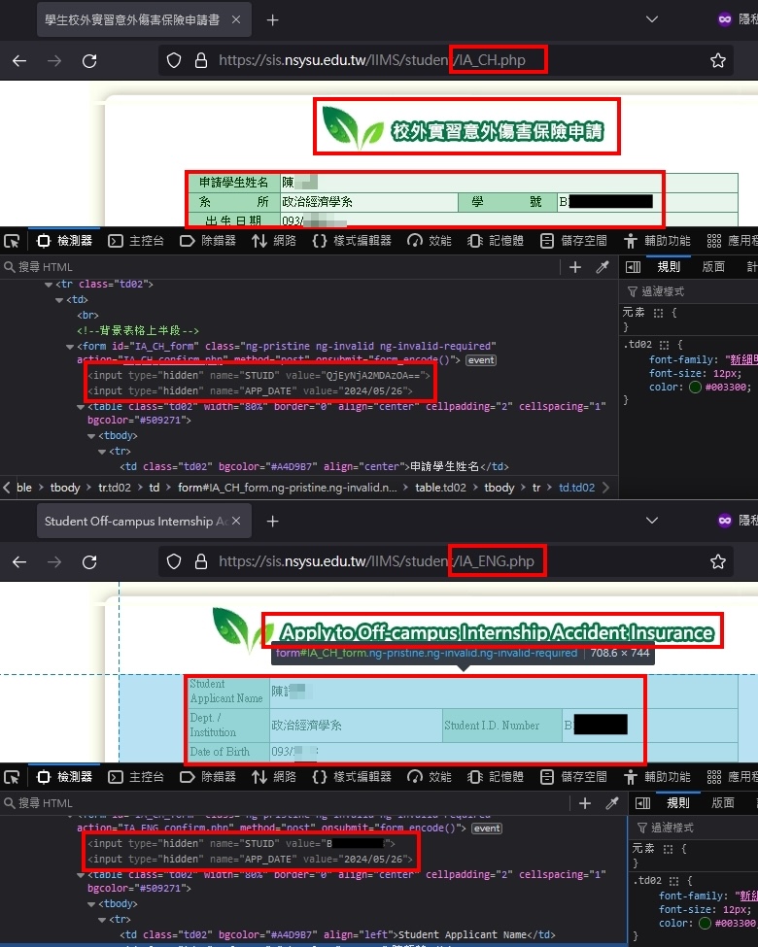The width and height of the screenshot is (758, 947).
Task: Select table.td02 breadcrumb in top inspector
Action: point(440,488)
